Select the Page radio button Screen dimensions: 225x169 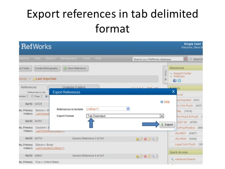[x=32, y=96]
